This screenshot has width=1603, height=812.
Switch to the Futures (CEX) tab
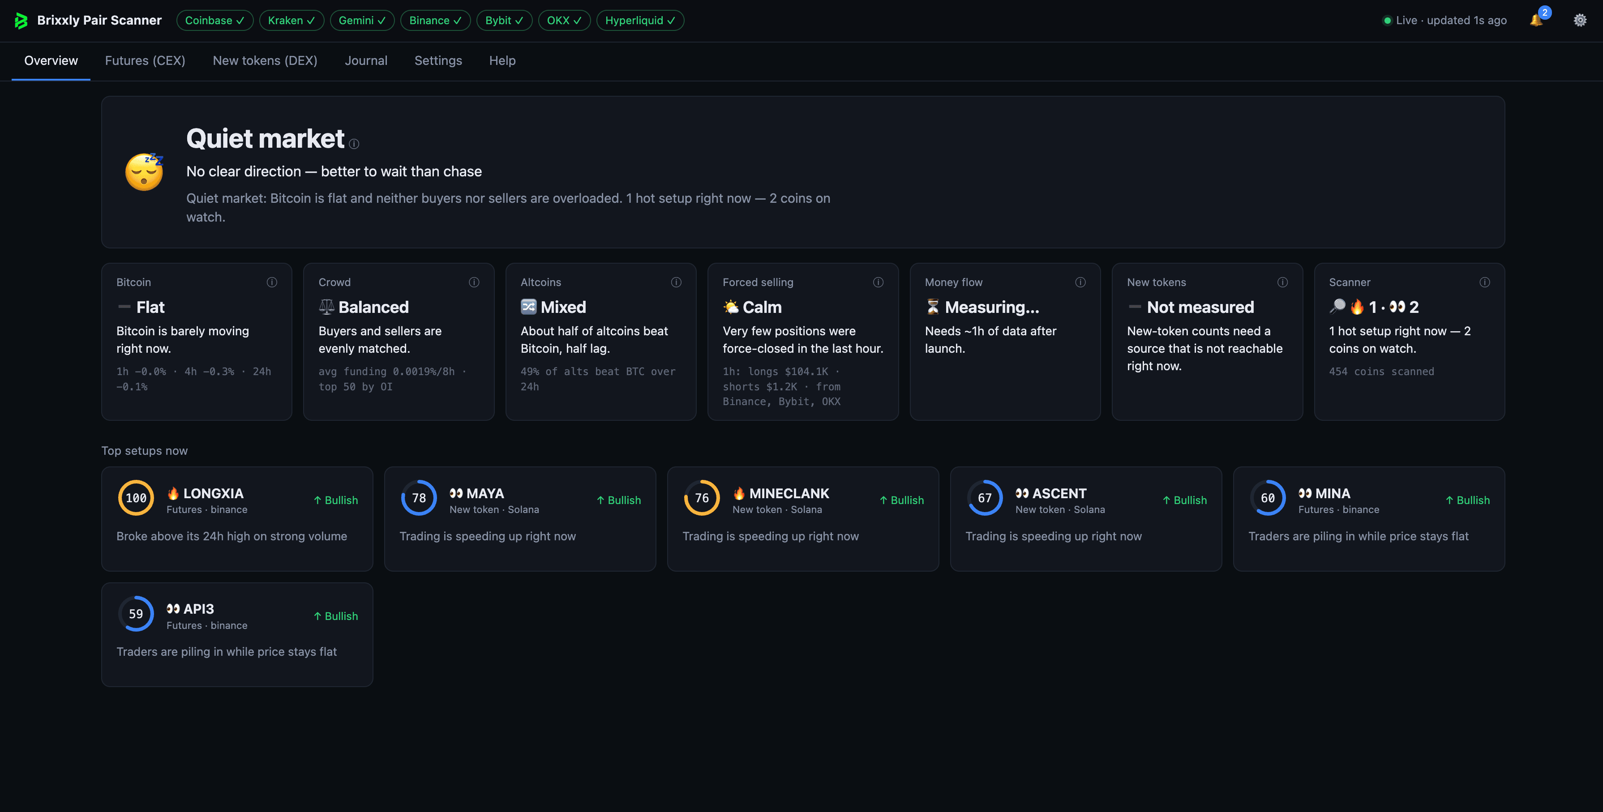click(x=145, y=60)
